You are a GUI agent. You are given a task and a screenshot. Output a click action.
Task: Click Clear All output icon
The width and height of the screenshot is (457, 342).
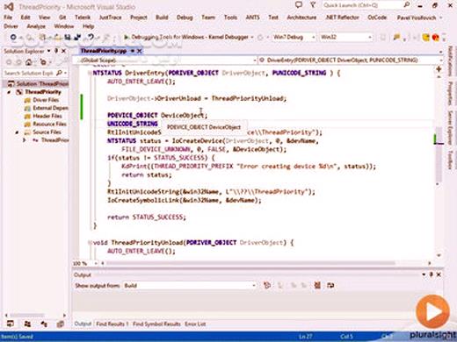[x=317, y=285]
